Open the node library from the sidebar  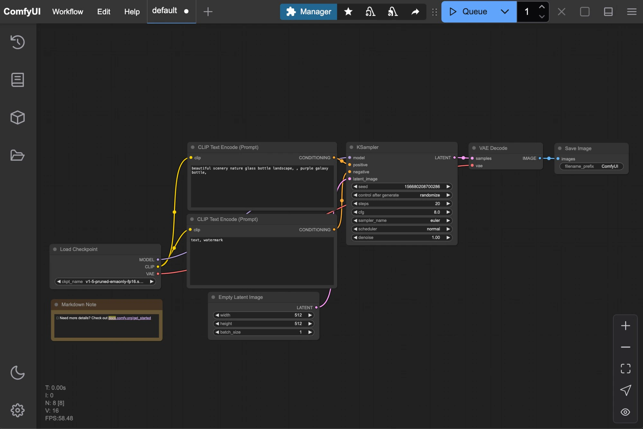point(17,80)
